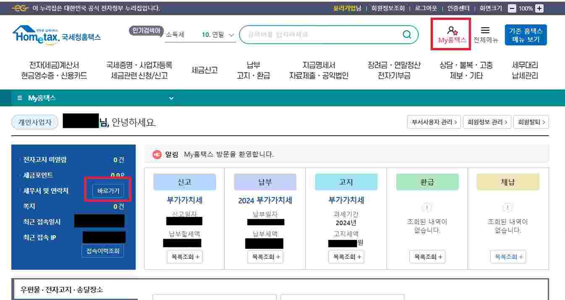Click the 10. 연말 popular search term

point(213,34)
